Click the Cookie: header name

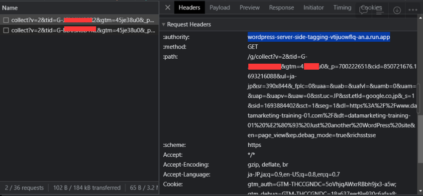pos(173,185)
